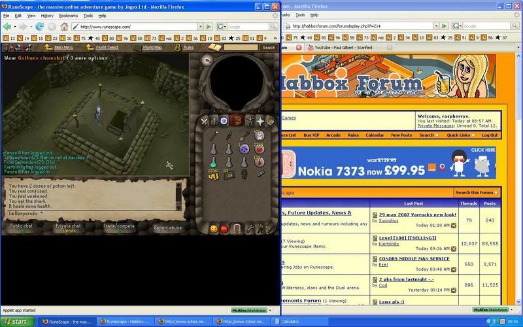Open the magic spellbook tab
Viewport: 523px width, 327px height.
(x=269, y=122)
